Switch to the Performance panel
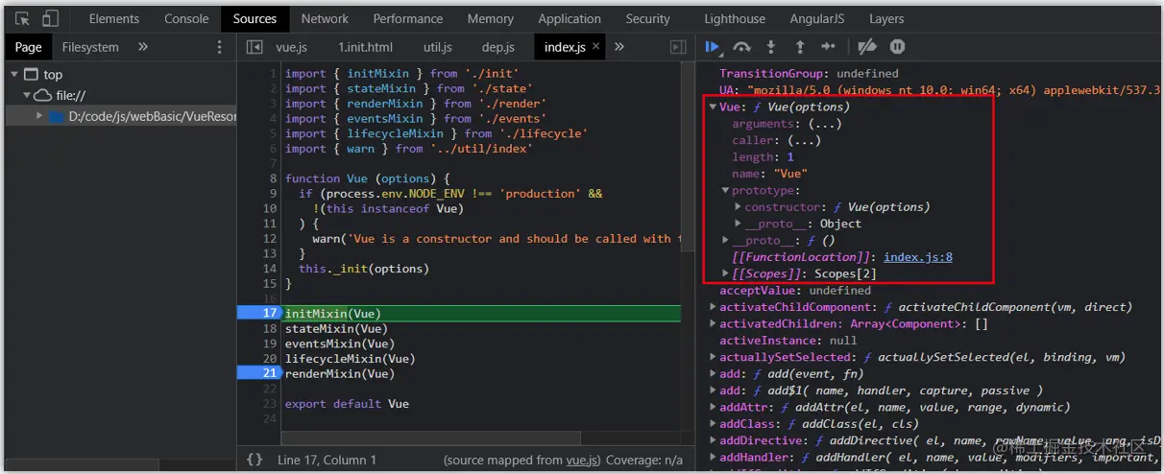This screenshot has width=1164, height=474. (x=408, y=18)
